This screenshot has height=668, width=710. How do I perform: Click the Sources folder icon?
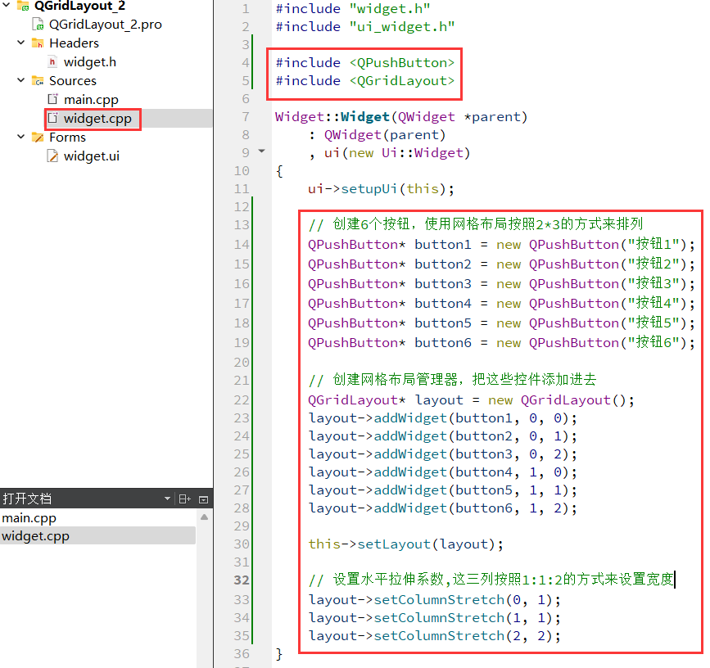[x=38, y=80]
